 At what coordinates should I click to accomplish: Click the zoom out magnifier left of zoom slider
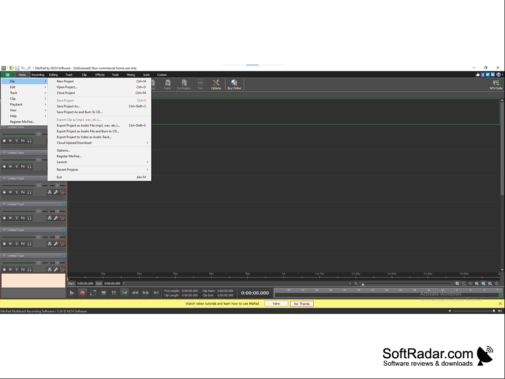coord(356,283)
